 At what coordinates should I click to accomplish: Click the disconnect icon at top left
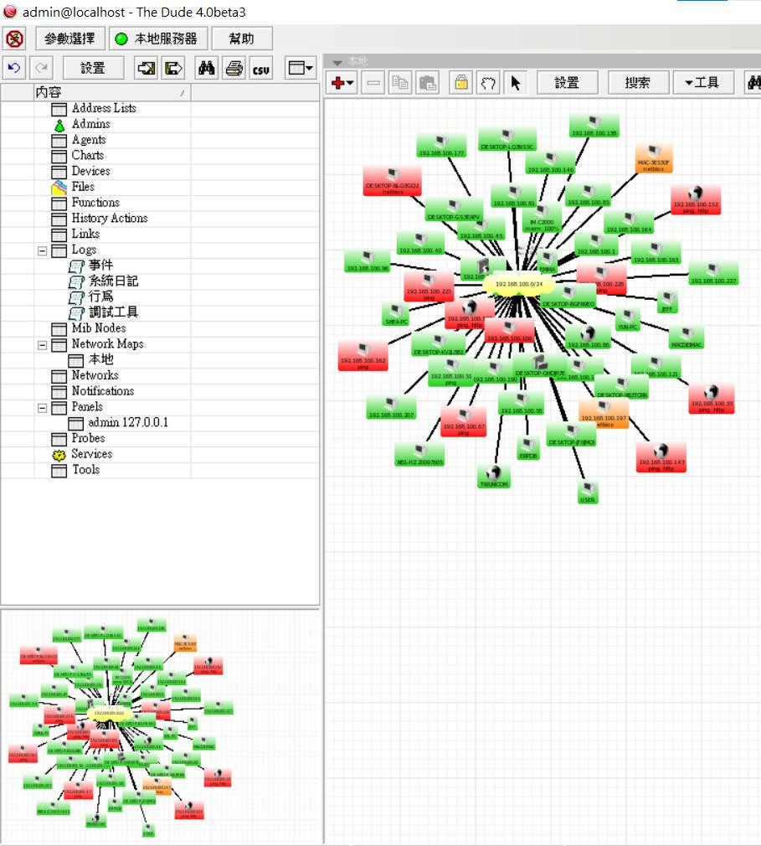click(x=14, y=39)
